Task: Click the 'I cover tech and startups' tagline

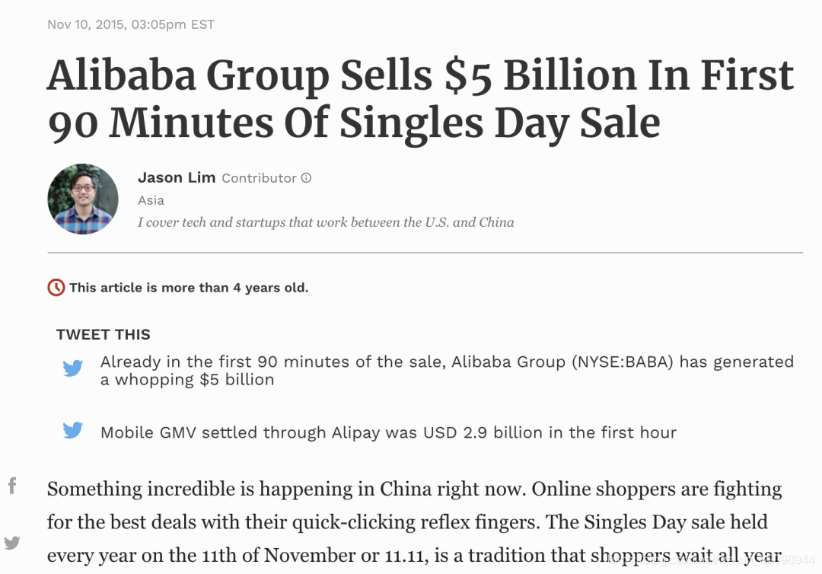Action: tap(326, 222)
